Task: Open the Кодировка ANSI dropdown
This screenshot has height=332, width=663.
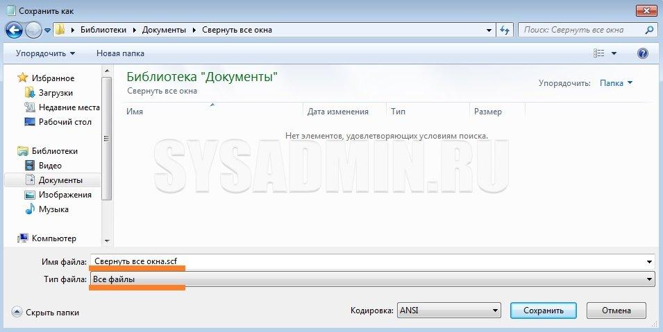Action: tap(449, 311)
